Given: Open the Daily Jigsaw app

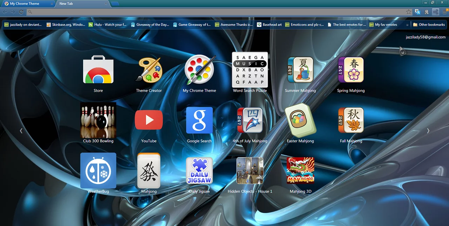Looking at the screenshot, I should 199,170.
